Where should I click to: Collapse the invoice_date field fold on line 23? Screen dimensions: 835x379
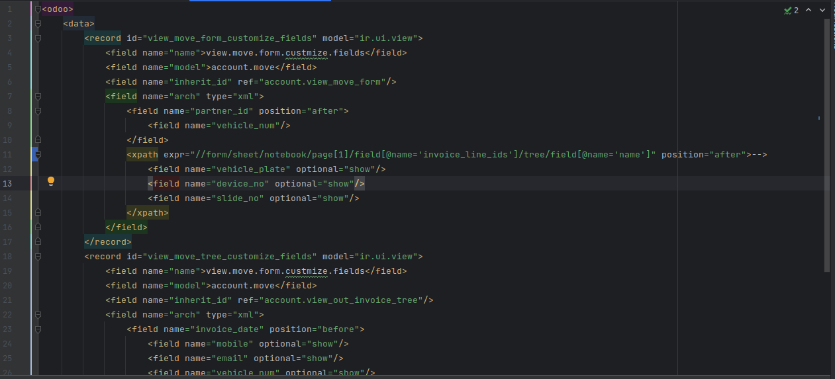(38, 329)
